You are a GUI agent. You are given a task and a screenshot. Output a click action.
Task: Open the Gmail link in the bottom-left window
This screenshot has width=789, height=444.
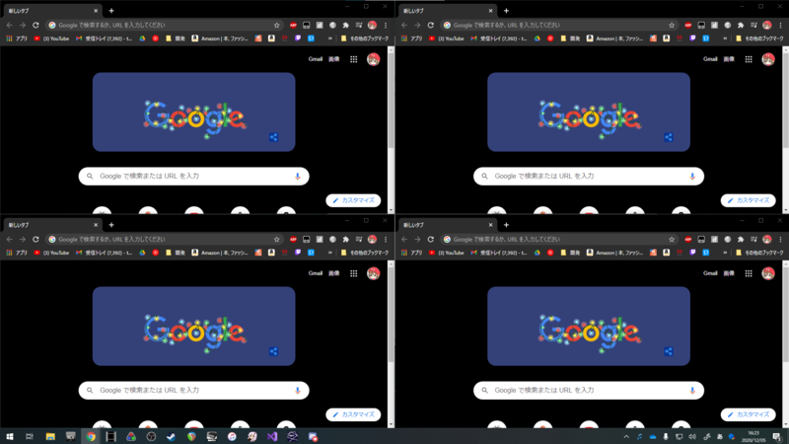316,273
